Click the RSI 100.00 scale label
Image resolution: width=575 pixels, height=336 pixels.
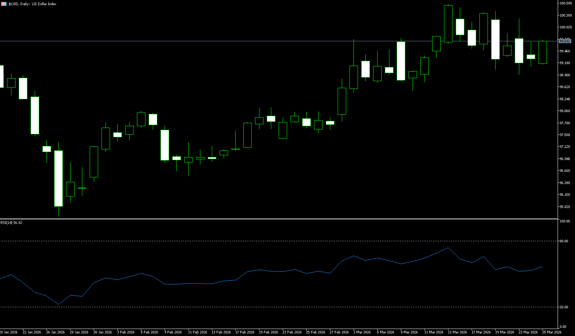(x=565, y=221)
